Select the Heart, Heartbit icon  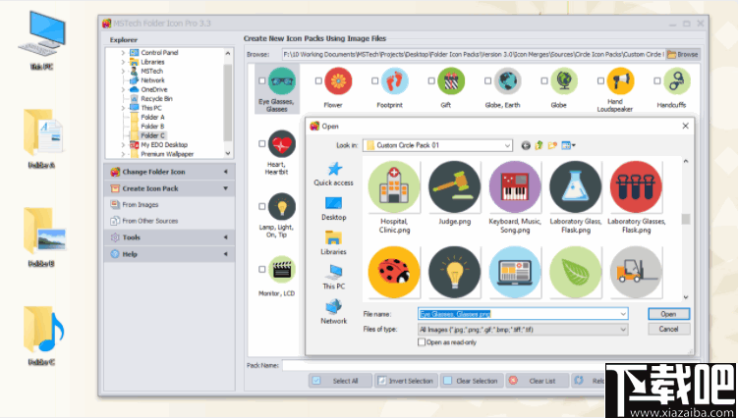(x=281, y=144)
